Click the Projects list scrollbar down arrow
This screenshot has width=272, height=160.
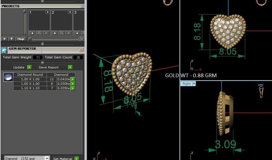pyautogui.click(x=25, y=34)
